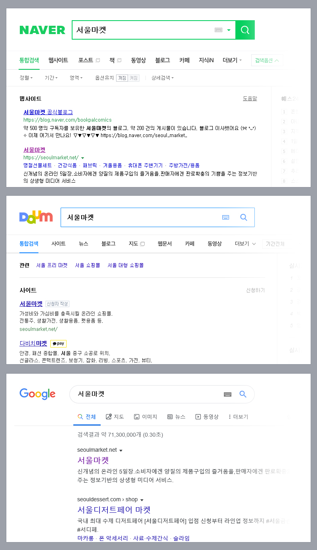Click the Naver logo
Viewport: 317px width, 550px height.
pos(42,30)
